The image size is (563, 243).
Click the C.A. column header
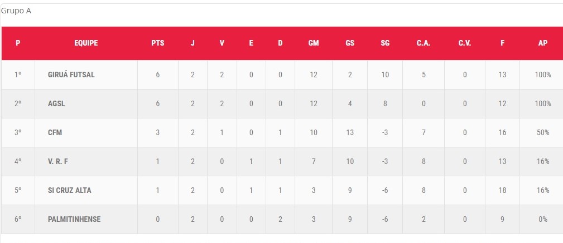pyautogui.click(x=424, y=43)
